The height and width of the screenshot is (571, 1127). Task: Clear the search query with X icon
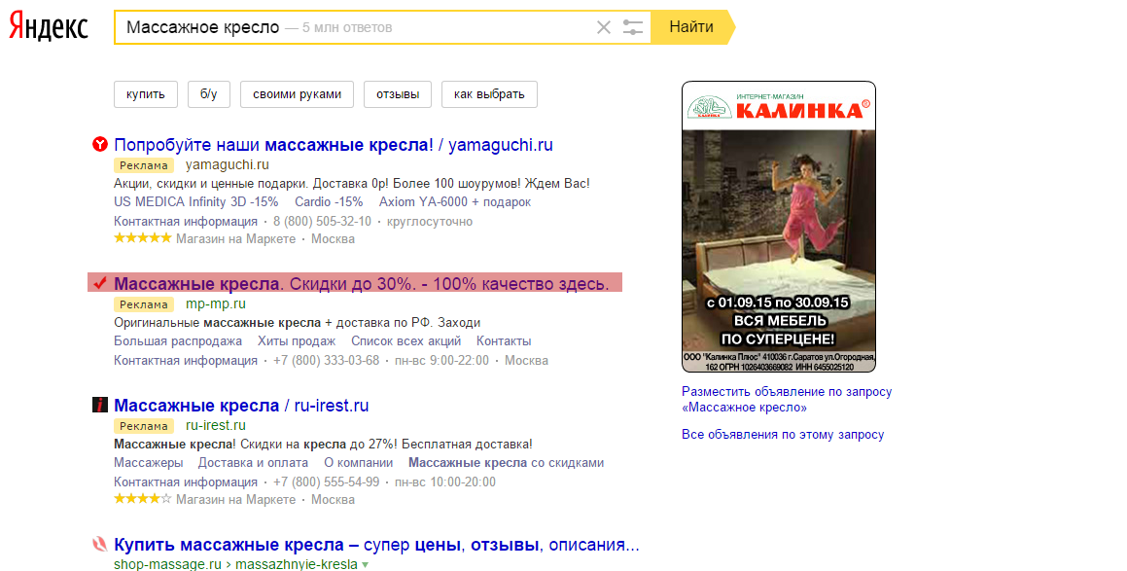pyautogui.click(x=603, y=27)
